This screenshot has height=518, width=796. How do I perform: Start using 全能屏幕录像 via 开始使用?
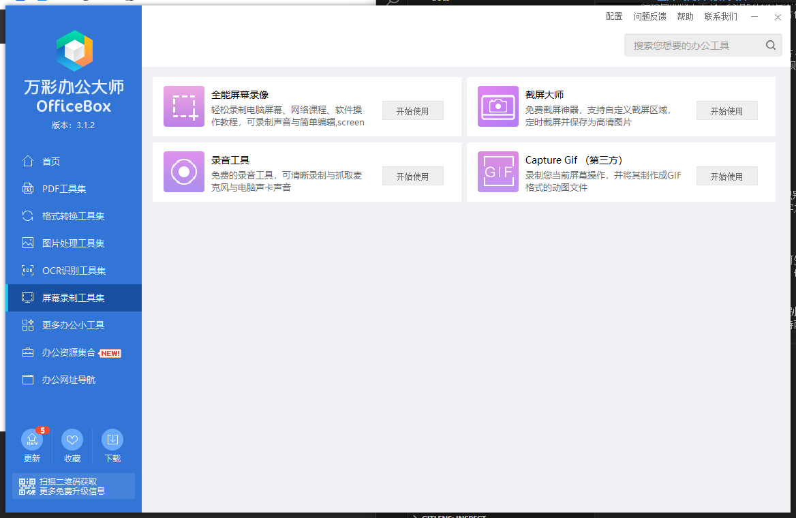coord(413,110)
